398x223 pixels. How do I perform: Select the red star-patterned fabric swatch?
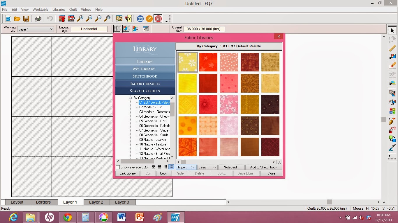pyautogui.click(x=208, y=62)
